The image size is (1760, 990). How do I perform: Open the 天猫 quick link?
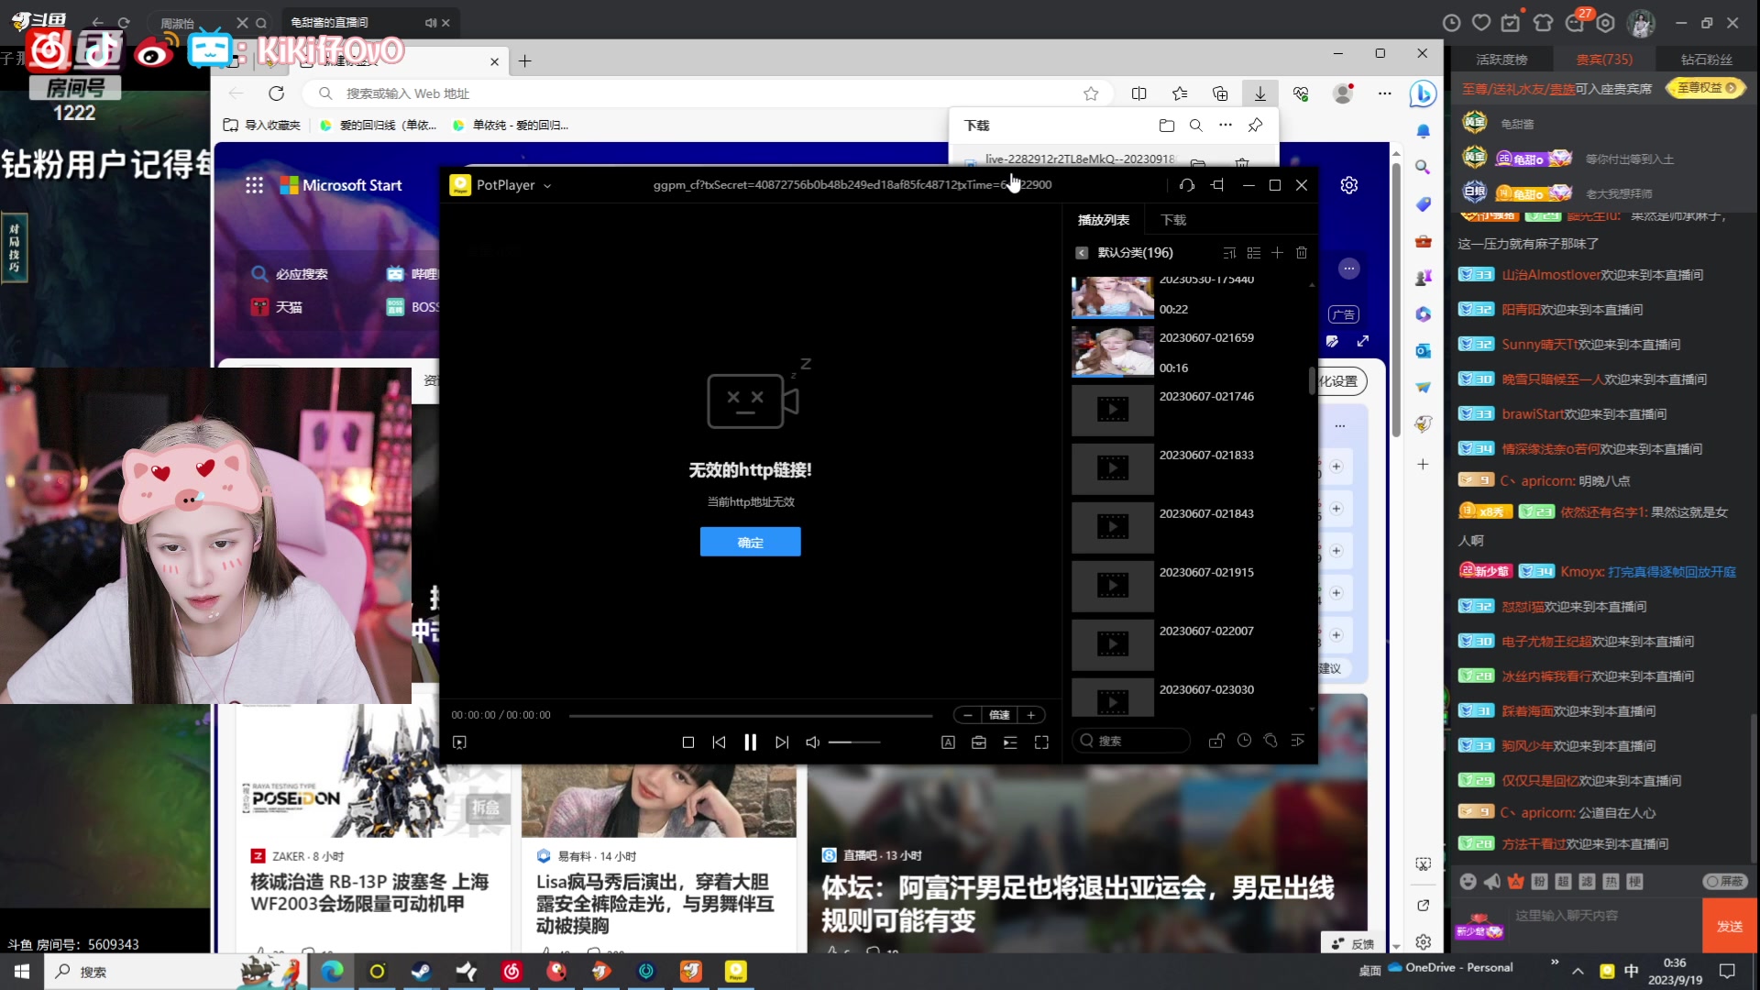click(x=277, y=307)
